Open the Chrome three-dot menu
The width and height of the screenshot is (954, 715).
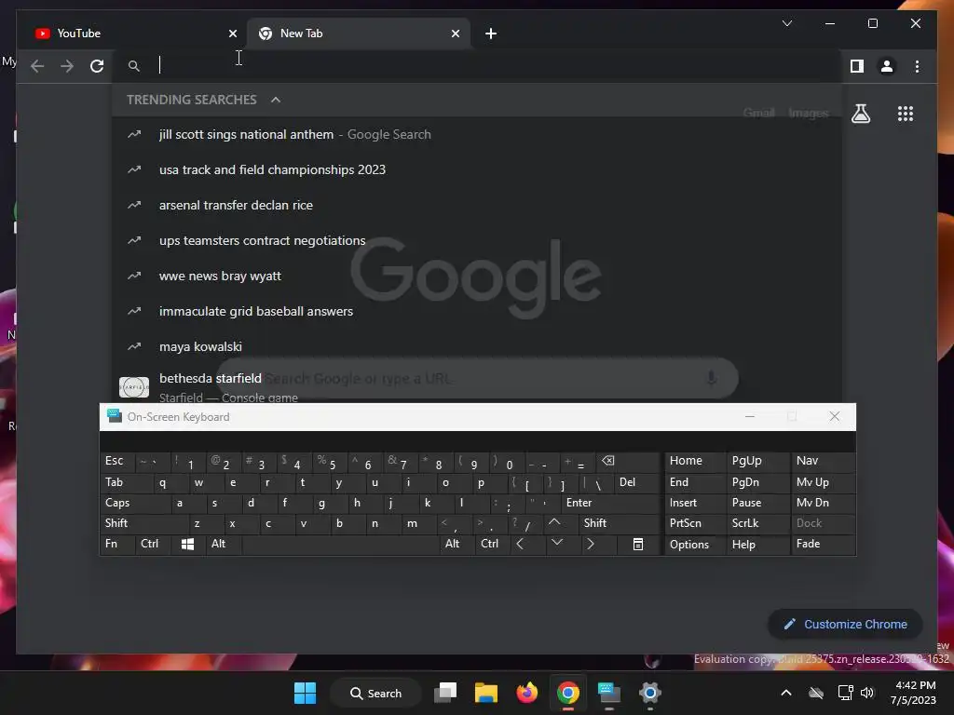coord(917,66)
